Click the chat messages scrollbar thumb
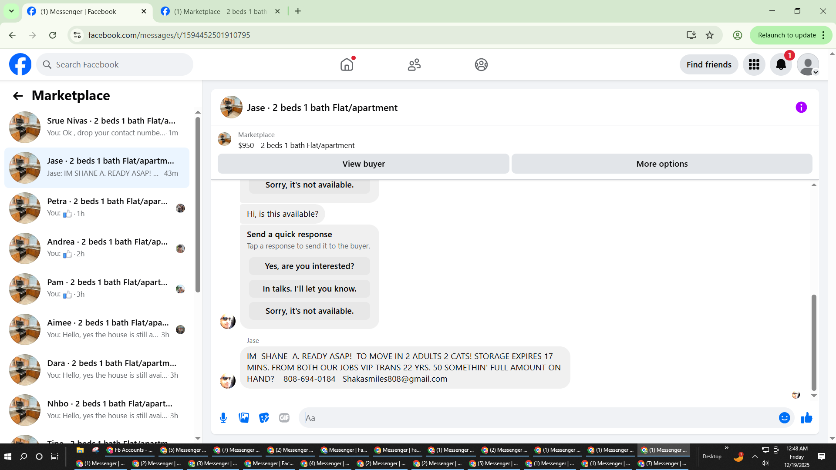This screenshot has width=836, height=470. 813,342
